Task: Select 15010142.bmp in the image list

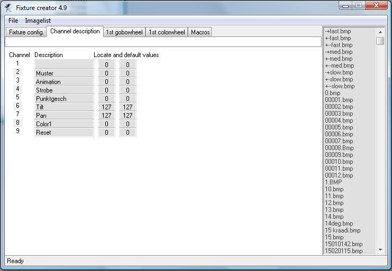Action: pyautogui.click(x=344, y=244)
